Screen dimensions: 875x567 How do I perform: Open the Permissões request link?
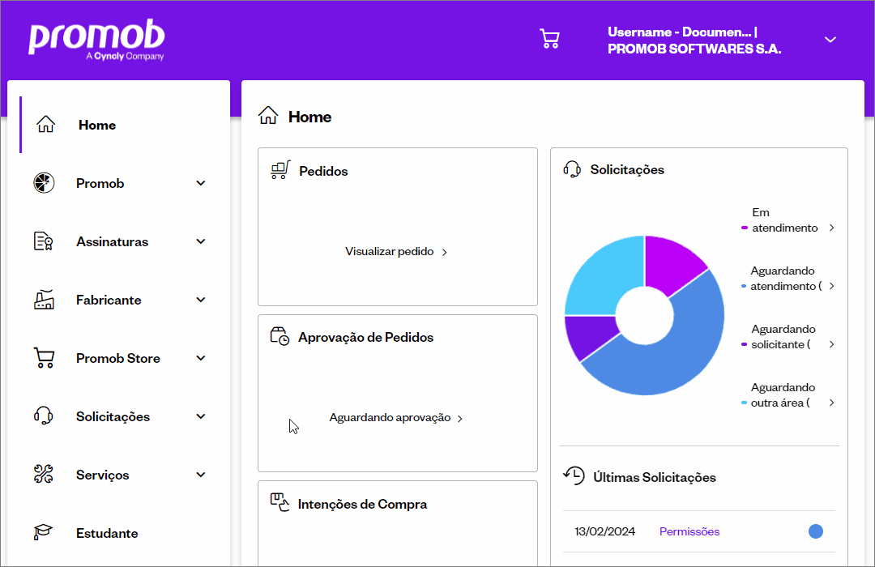tap(689, 532)
